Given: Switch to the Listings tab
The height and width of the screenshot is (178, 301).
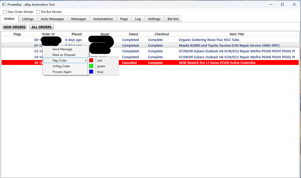Looking at the screenshot, I should coord(28,19).
